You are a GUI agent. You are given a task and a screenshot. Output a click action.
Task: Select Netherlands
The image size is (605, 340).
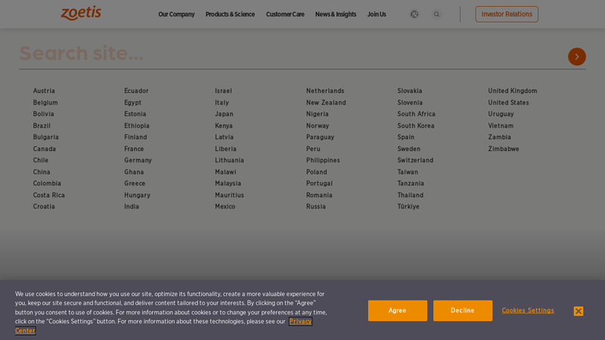(x=325, y=91)
